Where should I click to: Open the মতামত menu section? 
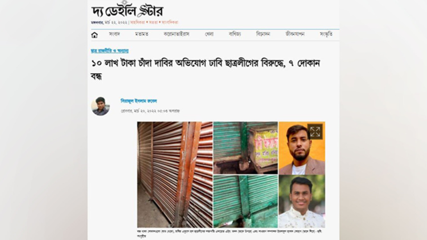tap(142, 34)
